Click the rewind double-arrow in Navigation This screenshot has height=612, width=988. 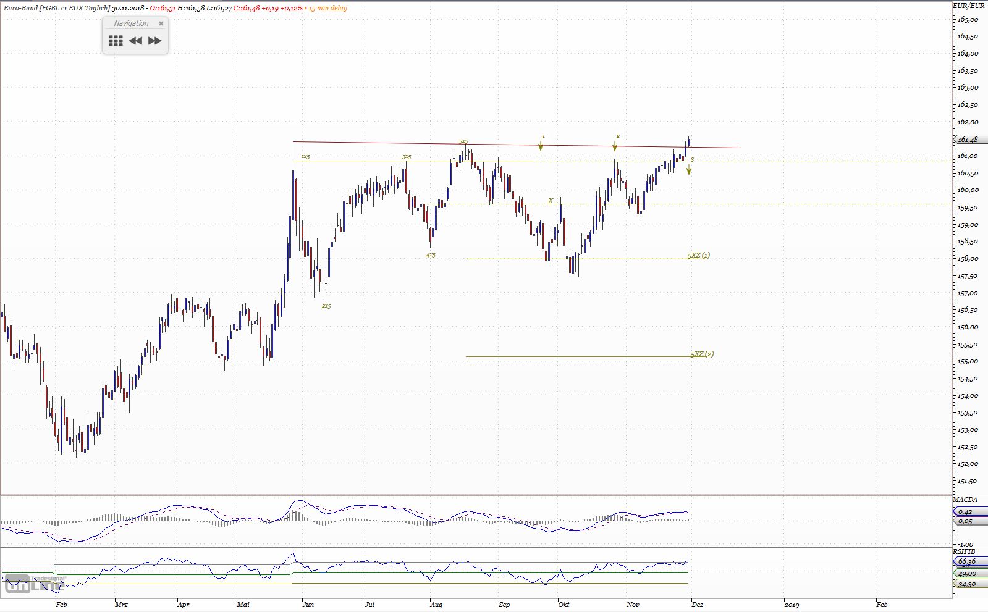coord(135,41)
